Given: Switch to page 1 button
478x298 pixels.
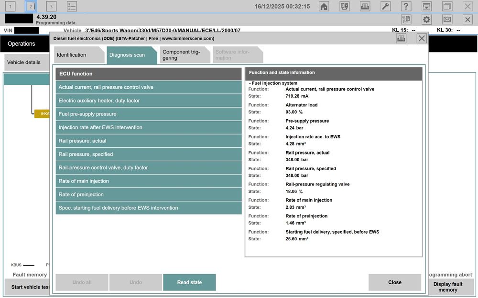Looking at the screenshot, I should pyautogui.click(x=10, y=6).
